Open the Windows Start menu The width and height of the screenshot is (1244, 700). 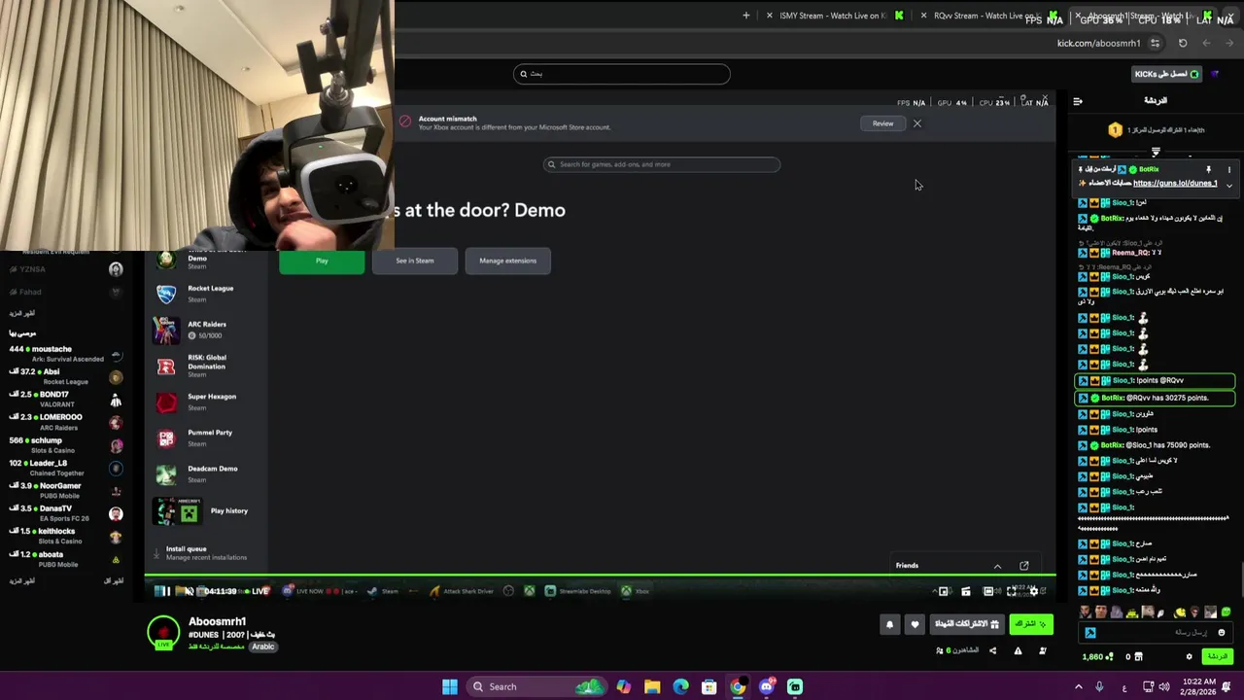click(450, 686)
